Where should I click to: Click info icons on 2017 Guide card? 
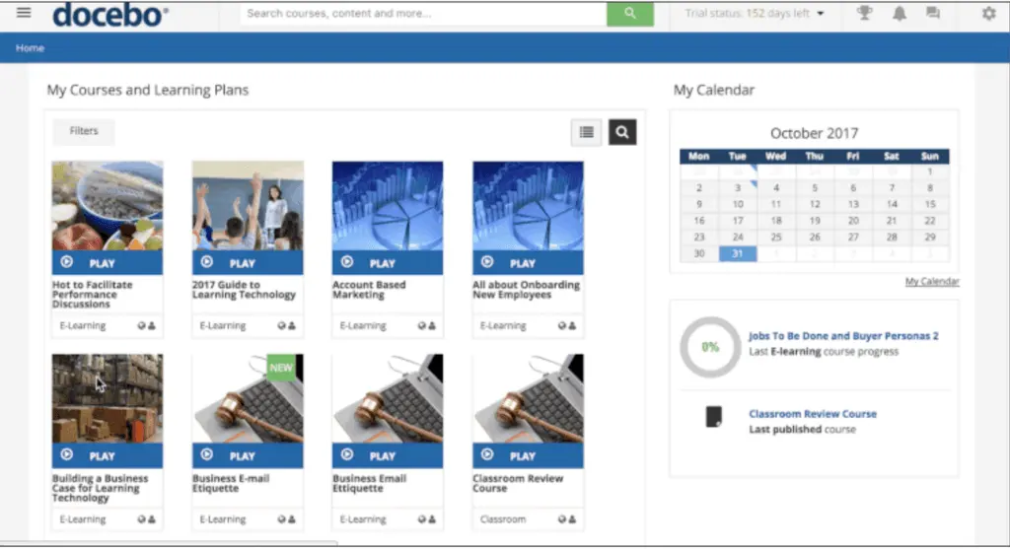pos(287,325)
